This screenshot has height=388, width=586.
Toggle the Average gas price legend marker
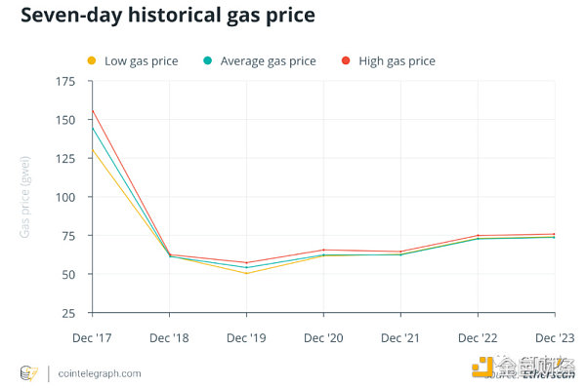tap(207, 60)
